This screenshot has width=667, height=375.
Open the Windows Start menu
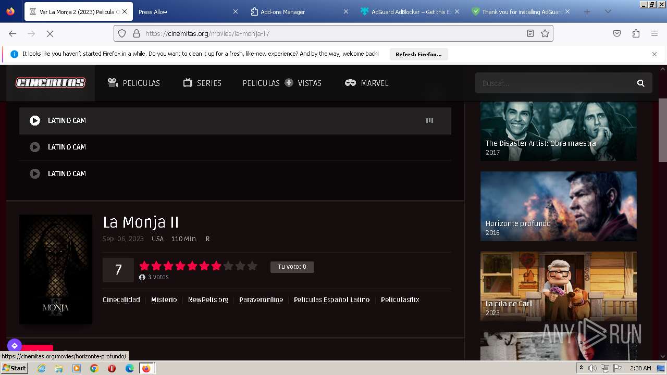15,368
